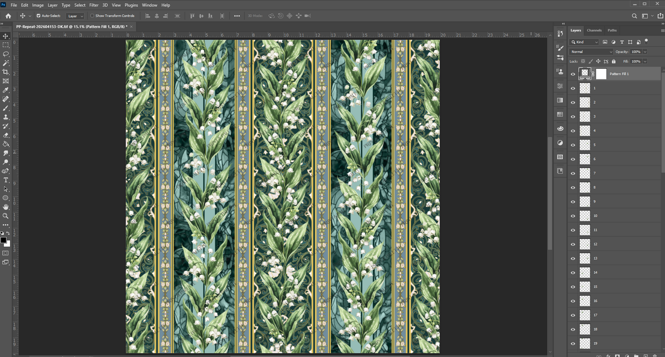The image size is (665, 357).
Task: Toggle visibility of layer 5
Action: [573, 145]
